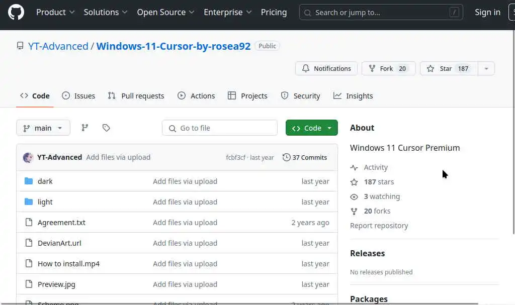
Task: Open the Security tab
Action: click(x=301, y=96)
